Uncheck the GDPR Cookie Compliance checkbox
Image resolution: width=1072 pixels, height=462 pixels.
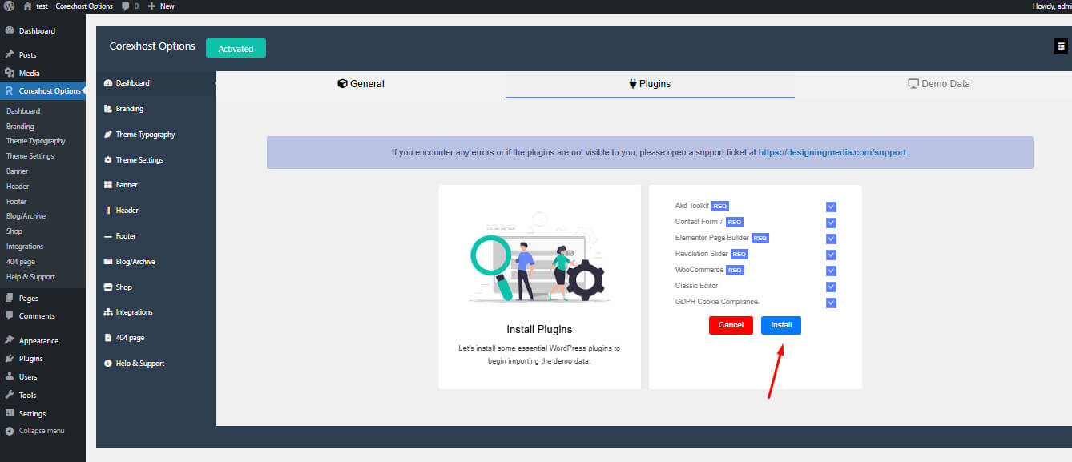pyautogui.click(x=831, y=303)
